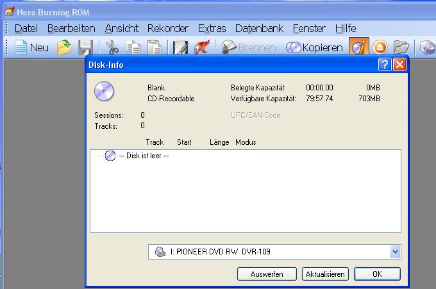Open the Hilfe menu
The image size is (436, 289).
pyautogui.click(x=346, y=28)
